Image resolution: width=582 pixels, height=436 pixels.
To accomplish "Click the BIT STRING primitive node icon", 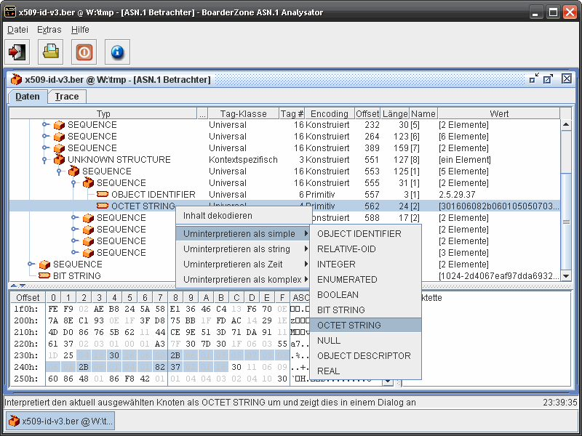I will (x=44, y=275).
